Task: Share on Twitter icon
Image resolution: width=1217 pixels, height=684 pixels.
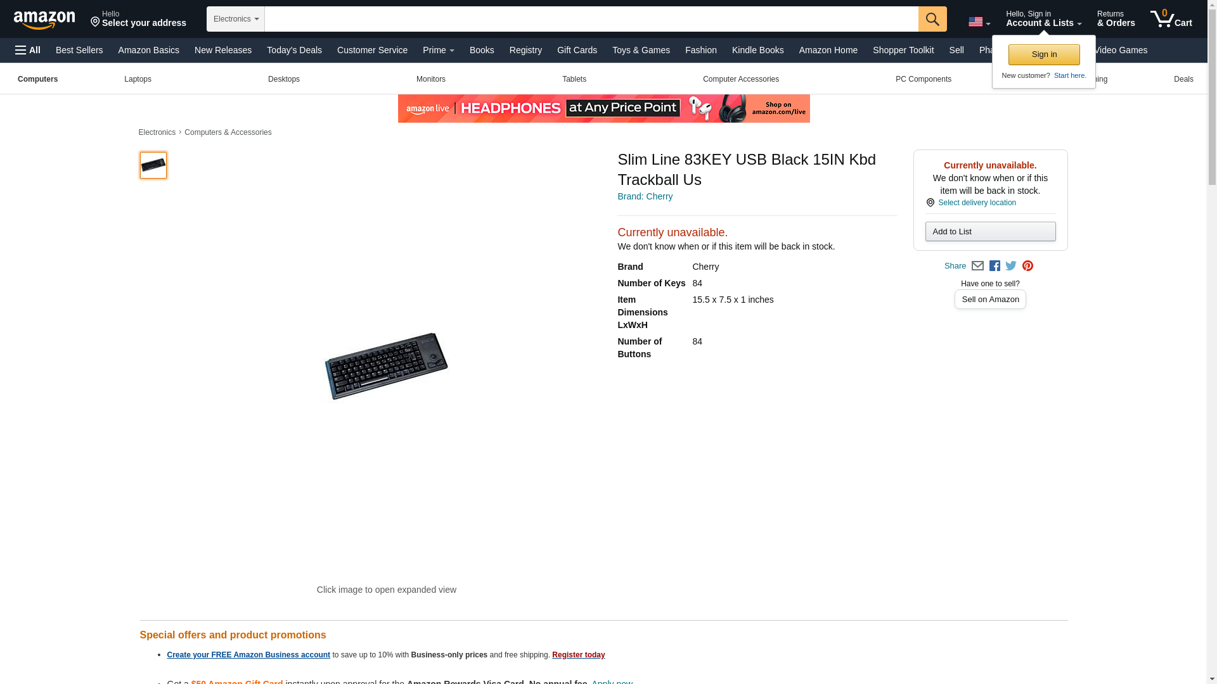Action: [x=1010, y=266]
